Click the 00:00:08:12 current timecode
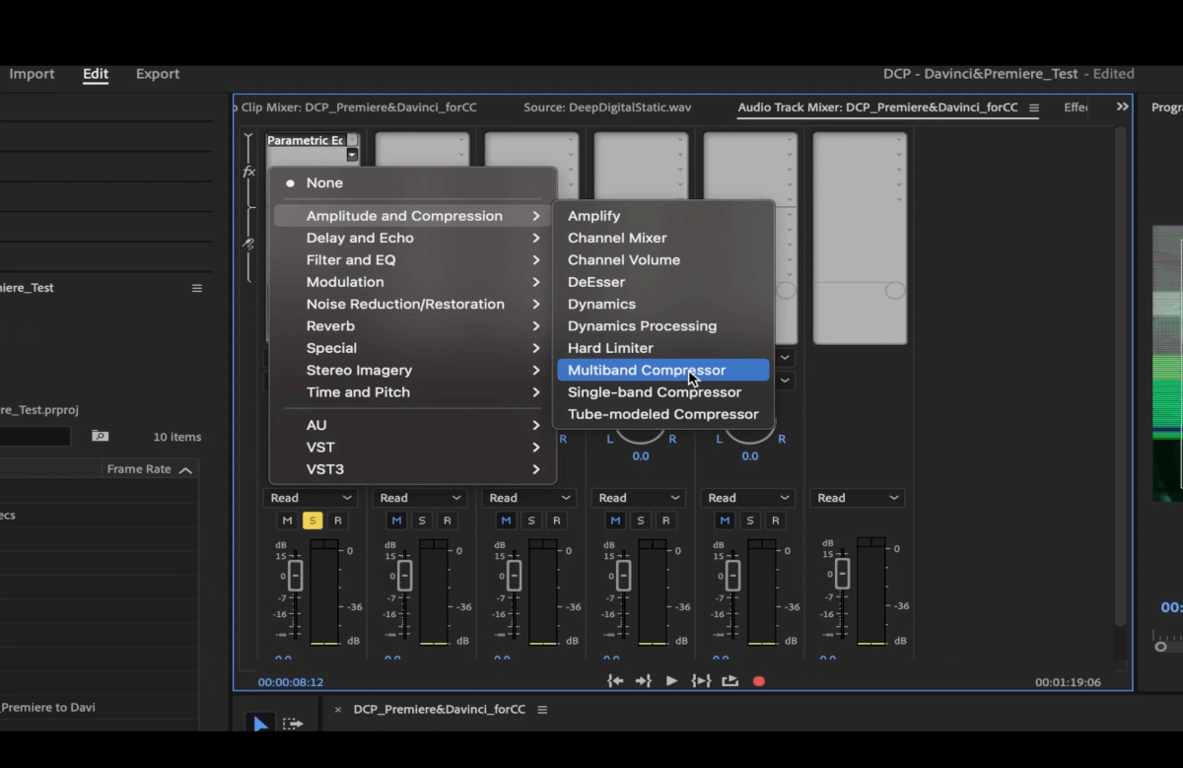The image size is (1183, 768). click(291, 682)
